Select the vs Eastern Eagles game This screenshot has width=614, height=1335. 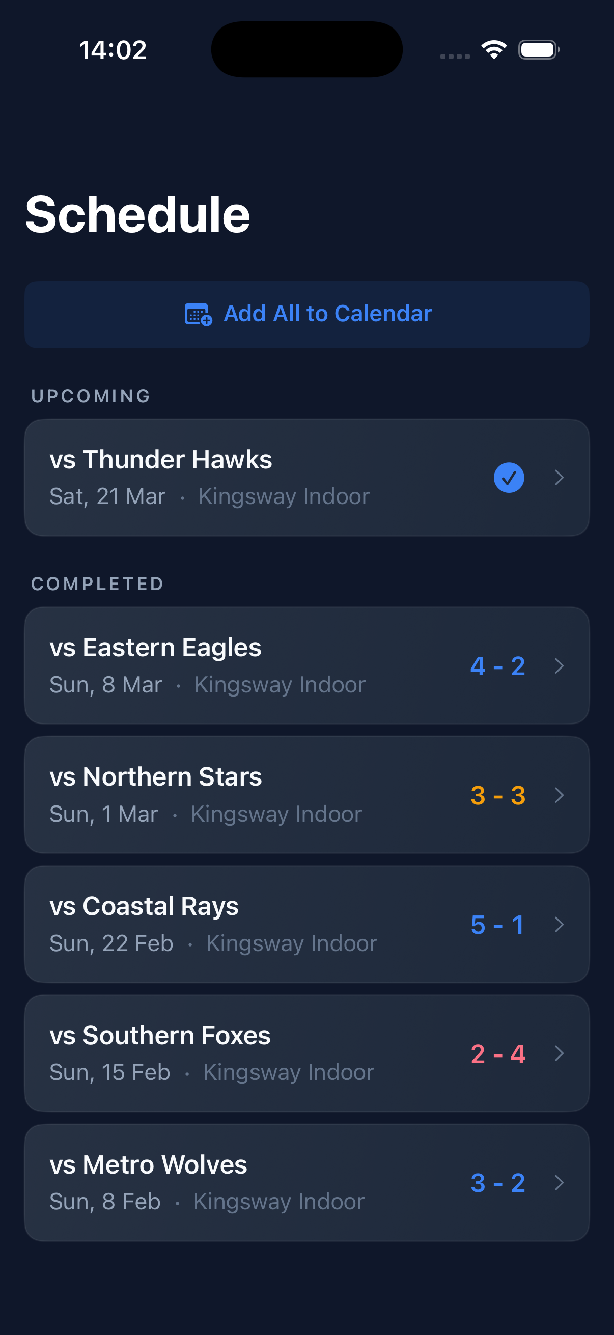pyautogui.click(x=155, y=648)
